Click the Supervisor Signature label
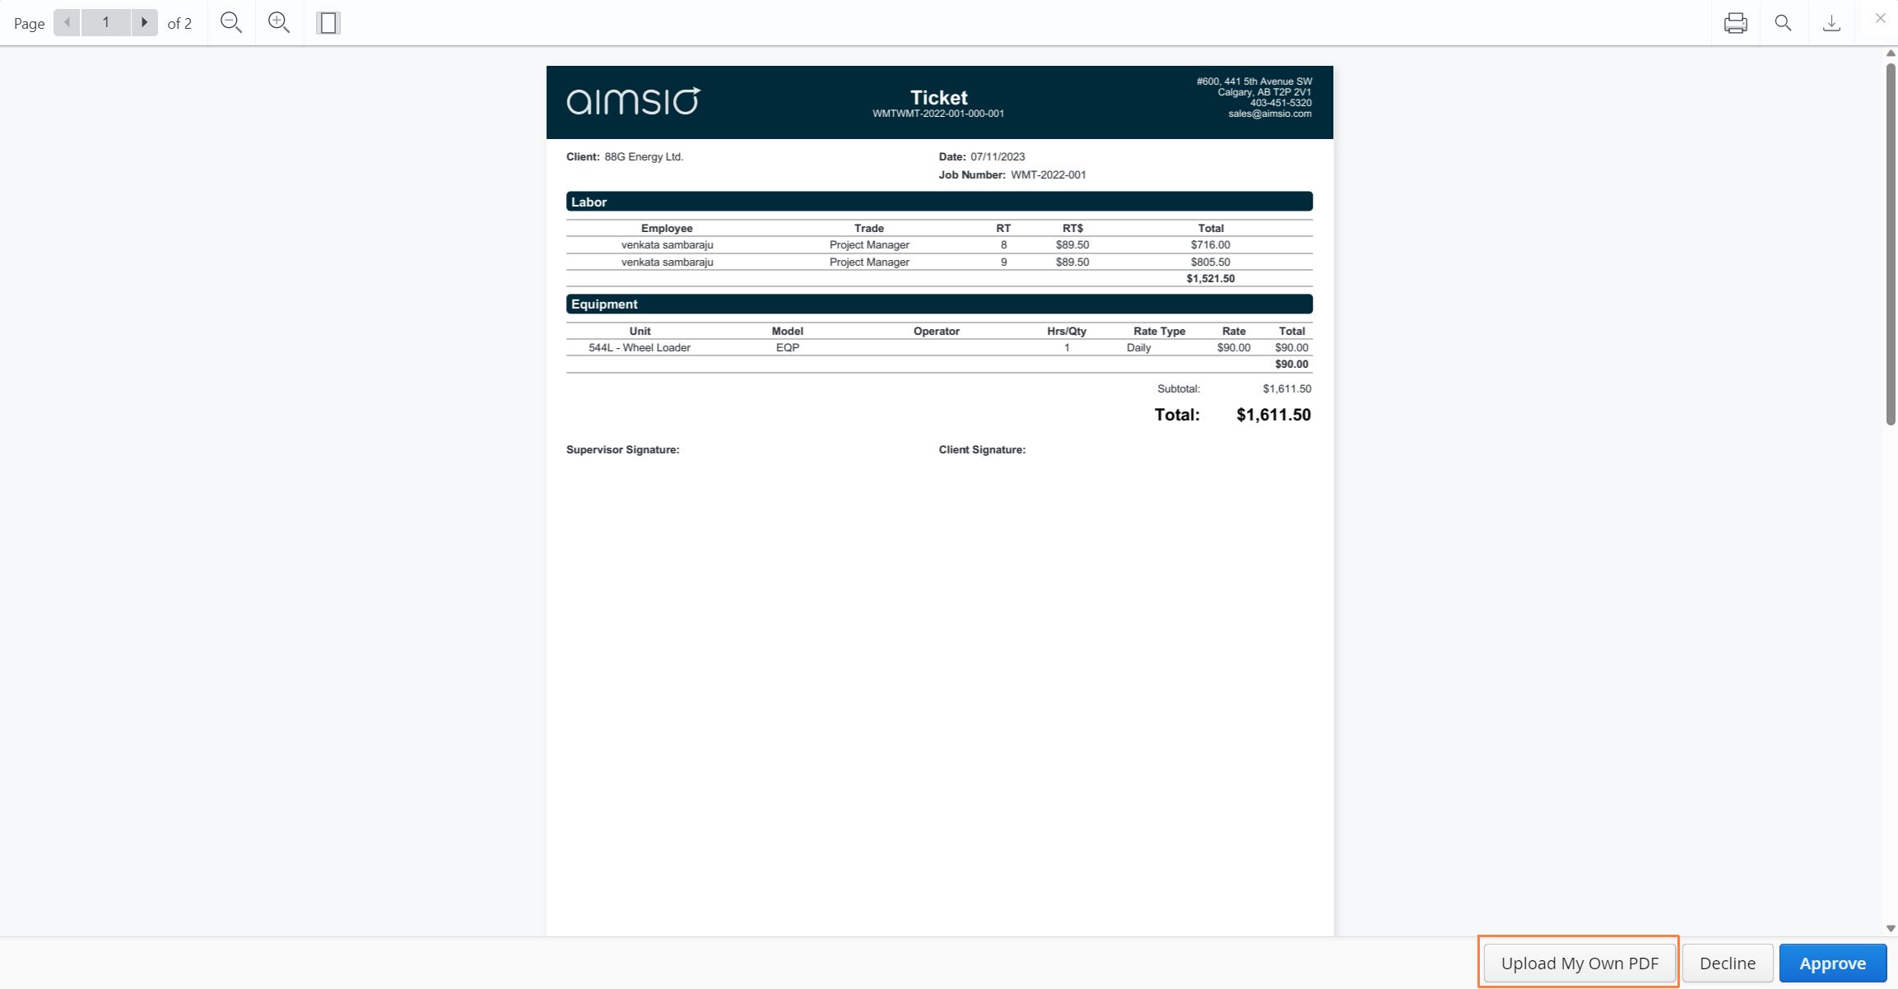 pos(623,449)
